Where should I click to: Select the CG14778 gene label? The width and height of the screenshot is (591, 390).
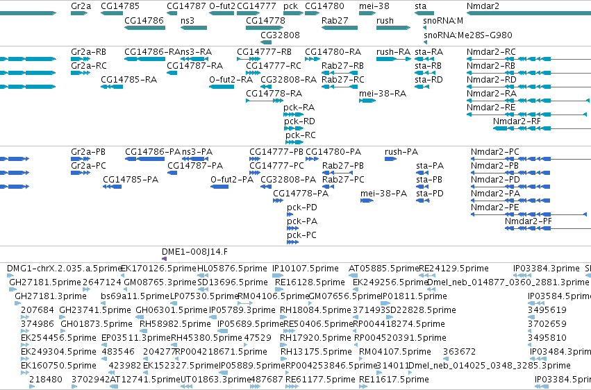click(265, 20)
